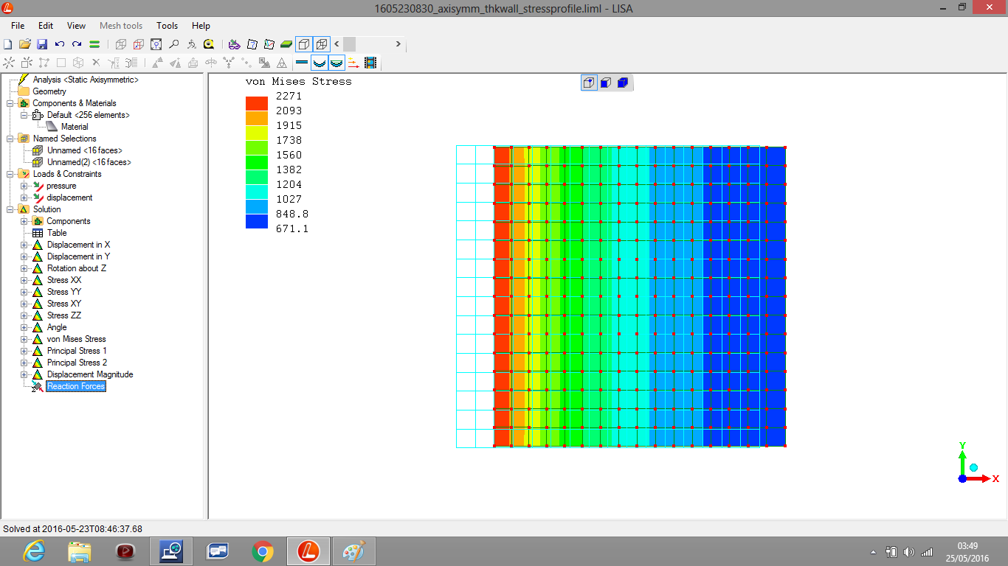Expand the von Mises Stress node
The width and height of the screenshot is (1008, 566).
[x=24, y=339]
